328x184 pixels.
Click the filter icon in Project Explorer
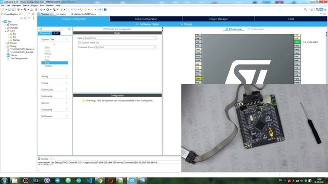[29, 18]
